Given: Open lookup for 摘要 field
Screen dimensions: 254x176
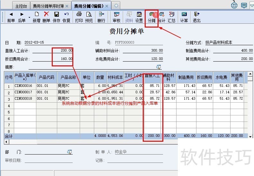Looking at the screenshot, I should (158, 67).
